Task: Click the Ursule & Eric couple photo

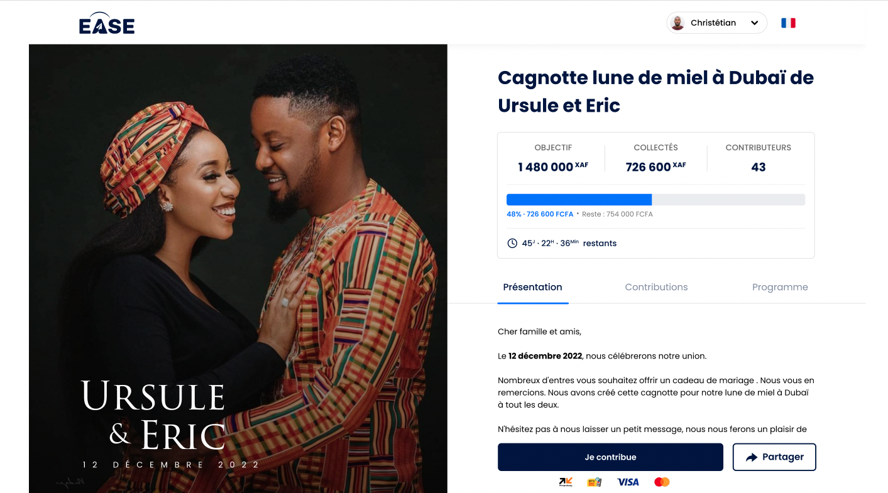Action: [x=238, y=269]
